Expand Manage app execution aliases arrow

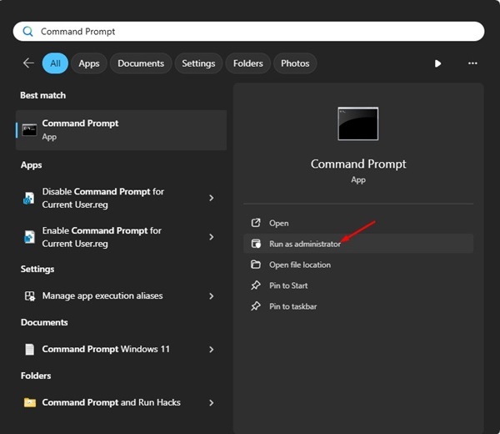click(212, 296)
